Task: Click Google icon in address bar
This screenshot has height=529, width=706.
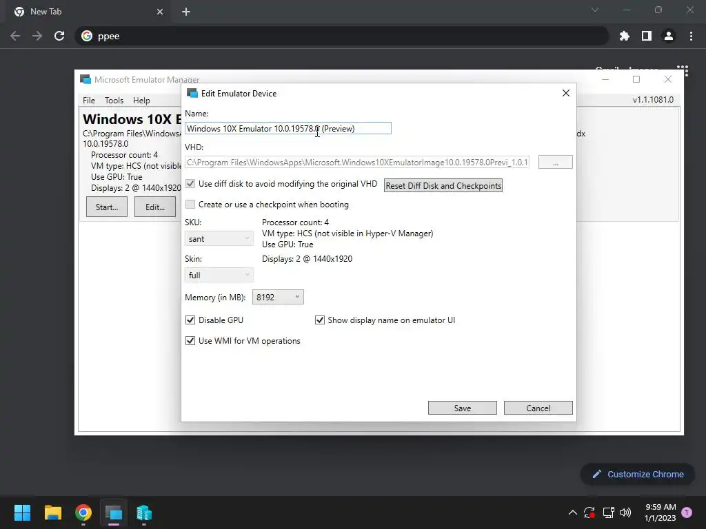Action: tap(87, 36)
